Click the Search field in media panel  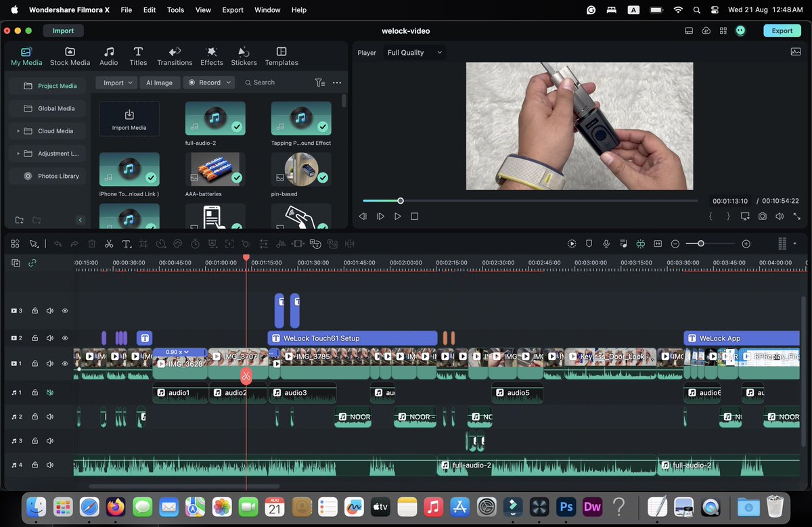(275, 83)
